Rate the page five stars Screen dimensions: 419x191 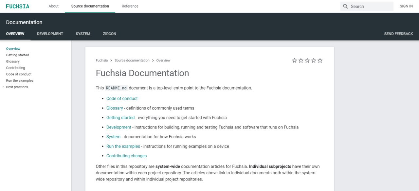tap(320, 61)
